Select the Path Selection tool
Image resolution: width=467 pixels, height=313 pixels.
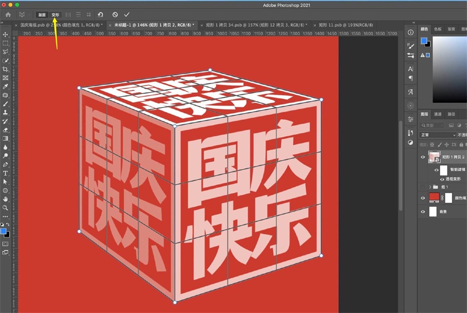[5, 181]
